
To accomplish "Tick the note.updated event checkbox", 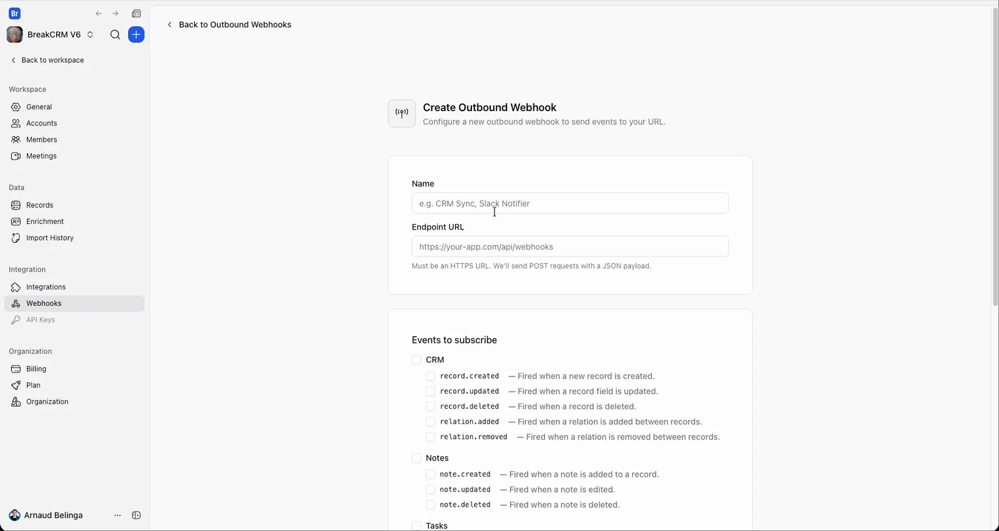I will [430, 490].
